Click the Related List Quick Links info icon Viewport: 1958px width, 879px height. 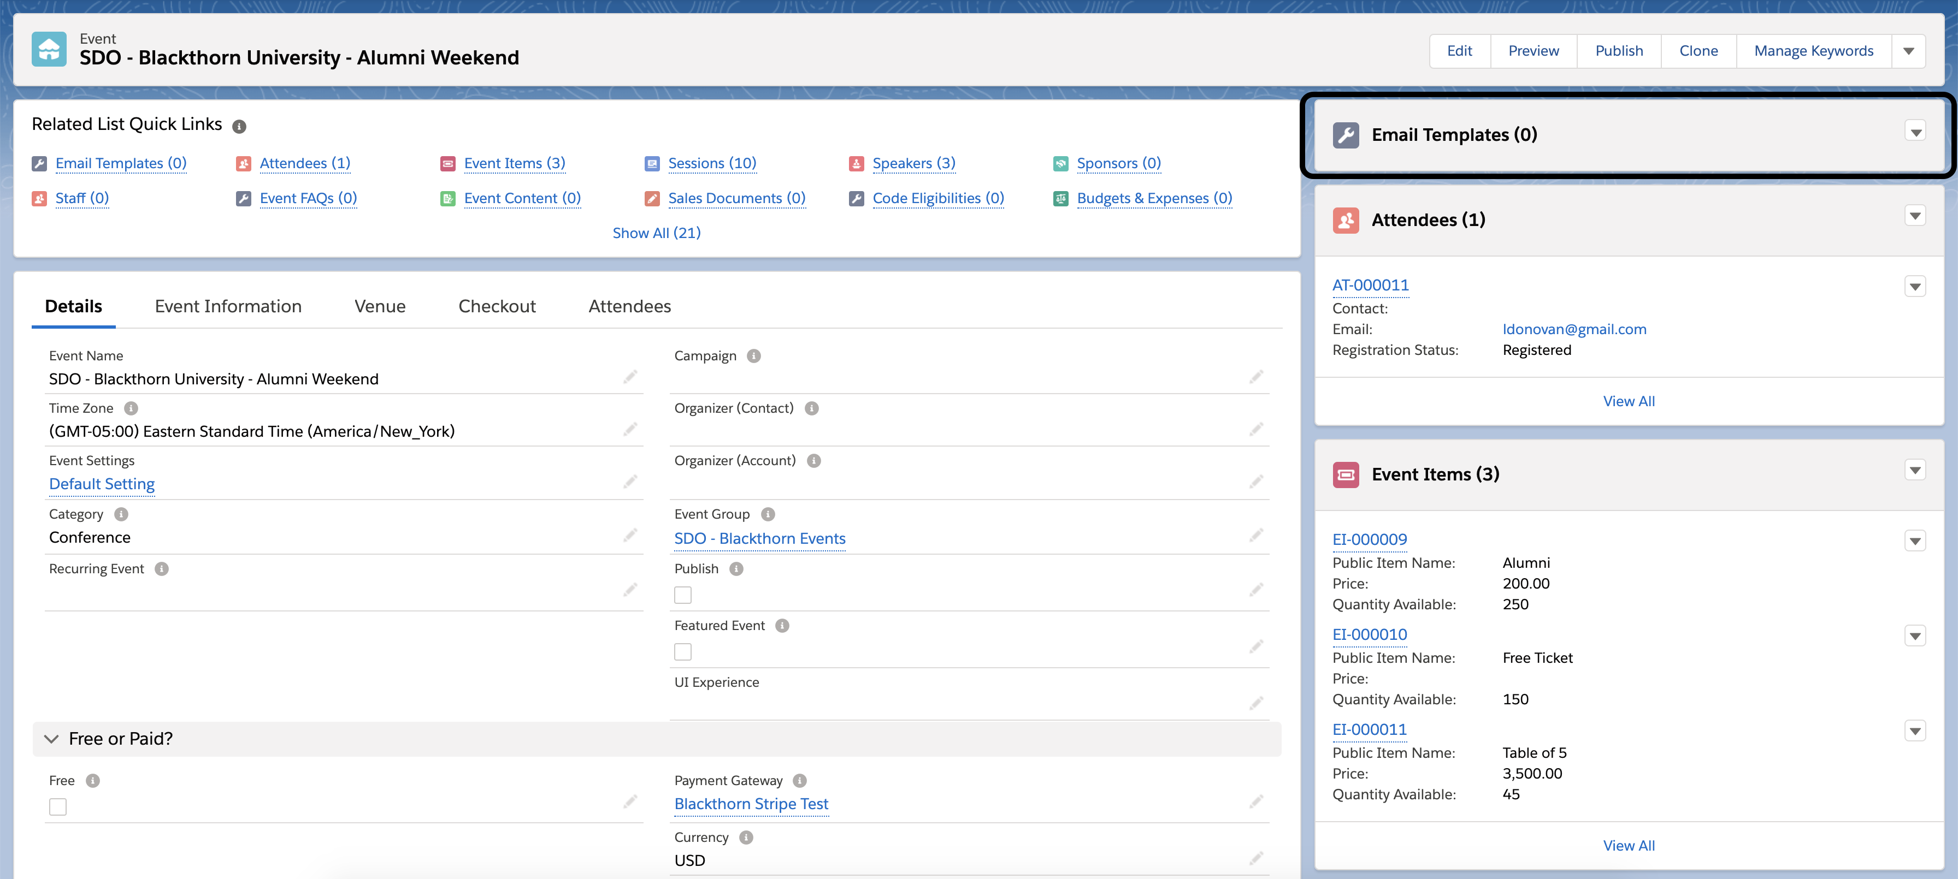[239, 126]
